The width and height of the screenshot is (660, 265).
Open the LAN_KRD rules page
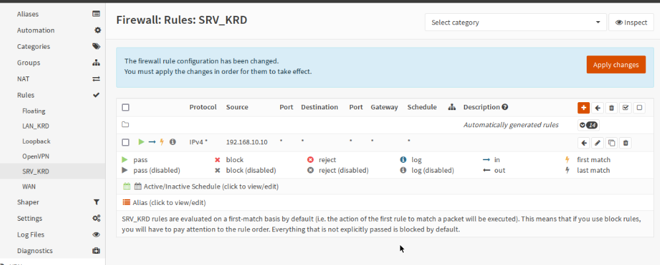pyautogui.click(x=36, y=126)
